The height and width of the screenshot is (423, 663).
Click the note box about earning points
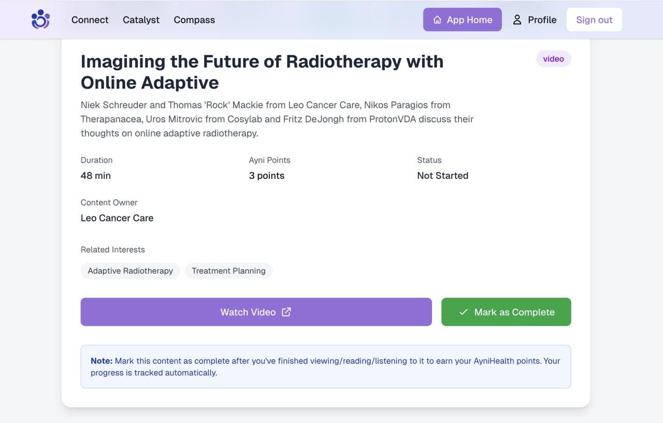[x=325, y=366]
